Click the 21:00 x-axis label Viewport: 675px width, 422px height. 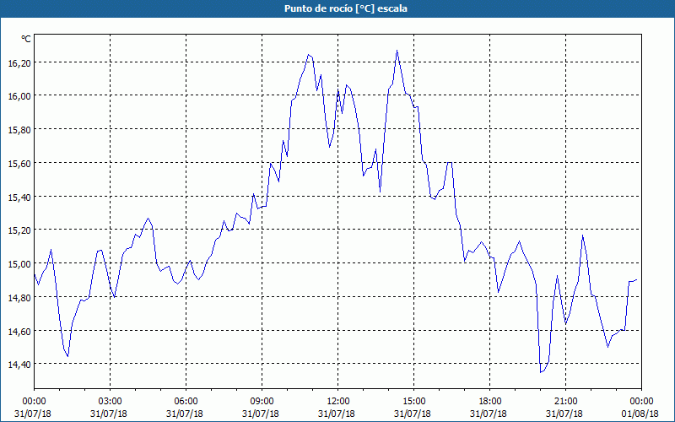565,402
